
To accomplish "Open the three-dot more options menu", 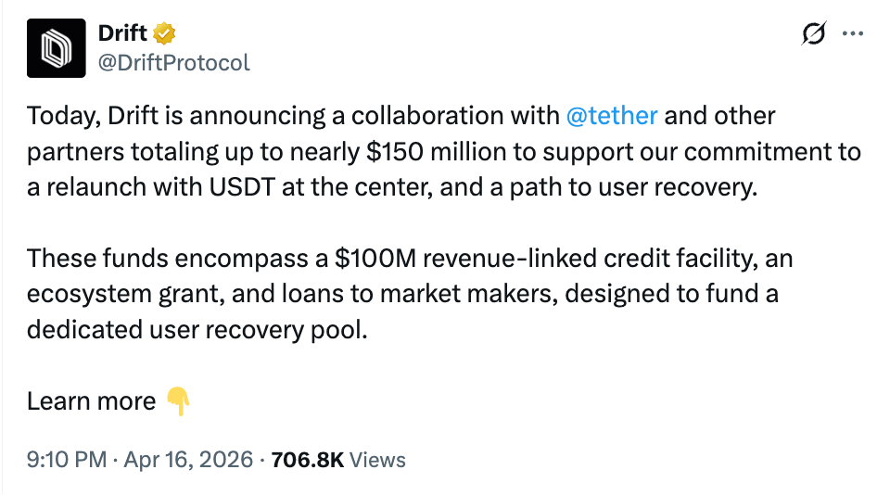I will 852,34.
